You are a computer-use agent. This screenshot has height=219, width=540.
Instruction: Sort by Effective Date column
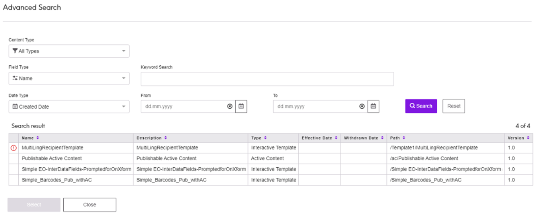336,138
